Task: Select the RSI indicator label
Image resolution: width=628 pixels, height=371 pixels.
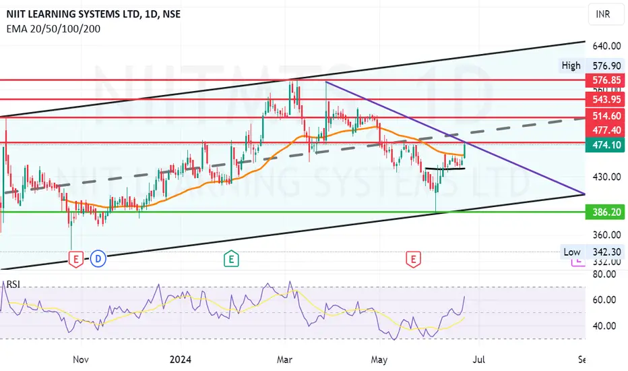Action: pyautogui.click(x=13, y=285)
